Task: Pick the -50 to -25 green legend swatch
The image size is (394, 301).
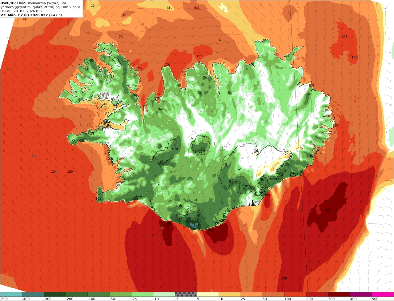Action: [120, 294]
